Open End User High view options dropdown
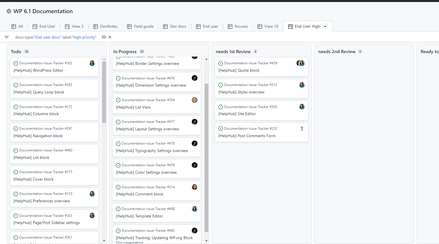The image size is (439, 244). (x=325, y=26)
